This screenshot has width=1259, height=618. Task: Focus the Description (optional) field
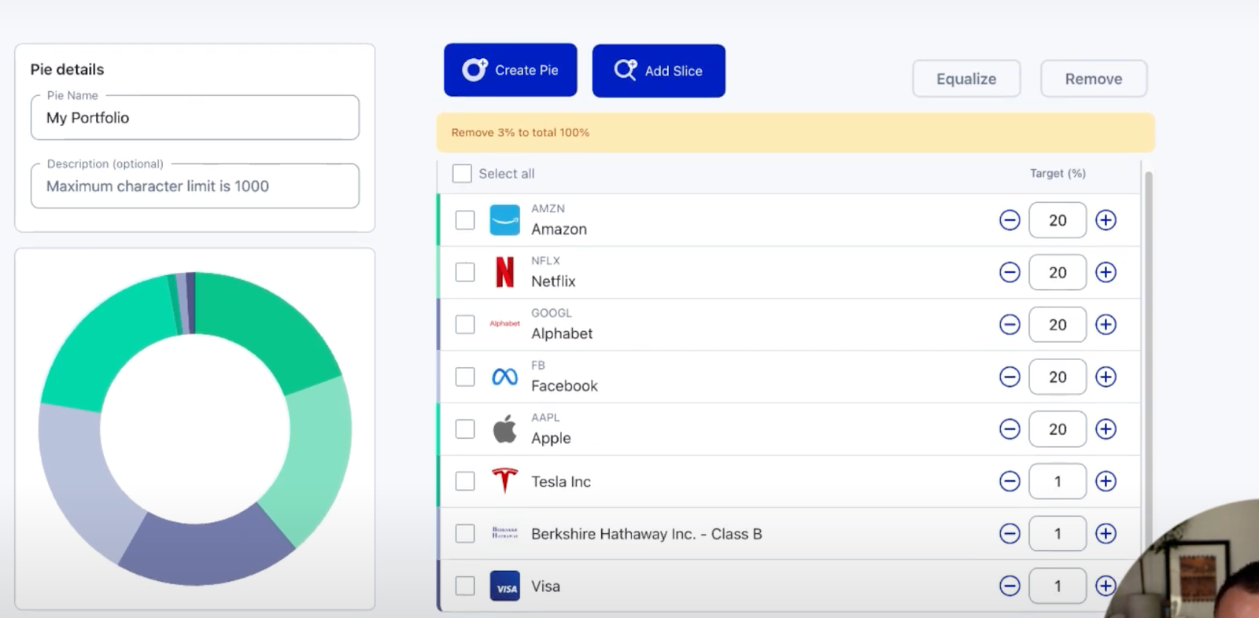[195, 186]
